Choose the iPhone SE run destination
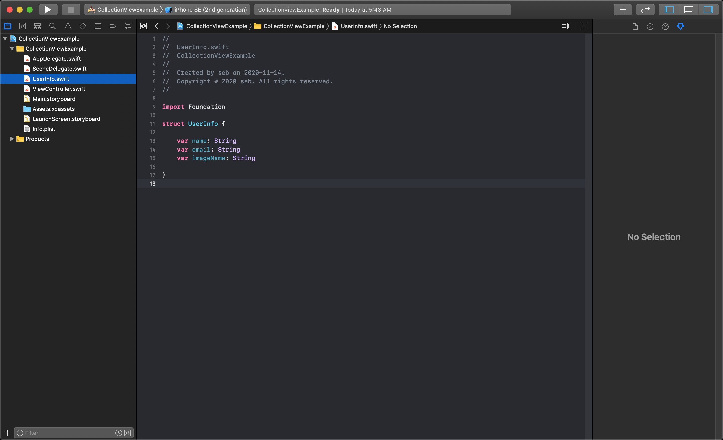The height and width of the screenshot is (440, 723). 206,9
